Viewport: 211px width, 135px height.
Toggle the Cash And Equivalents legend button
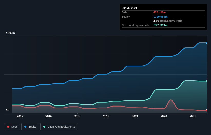(59, 127)
